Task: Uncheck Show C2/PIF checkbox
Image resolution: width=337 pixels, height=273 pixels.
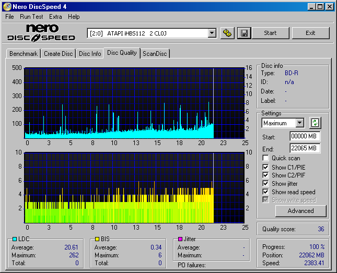Action: [265, 175]
